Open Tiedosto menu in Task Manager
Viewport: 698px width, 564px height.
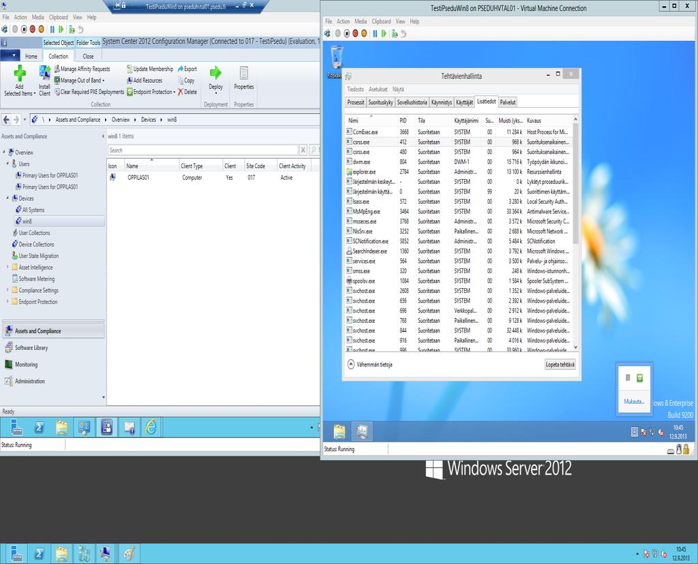coord(355,89)
